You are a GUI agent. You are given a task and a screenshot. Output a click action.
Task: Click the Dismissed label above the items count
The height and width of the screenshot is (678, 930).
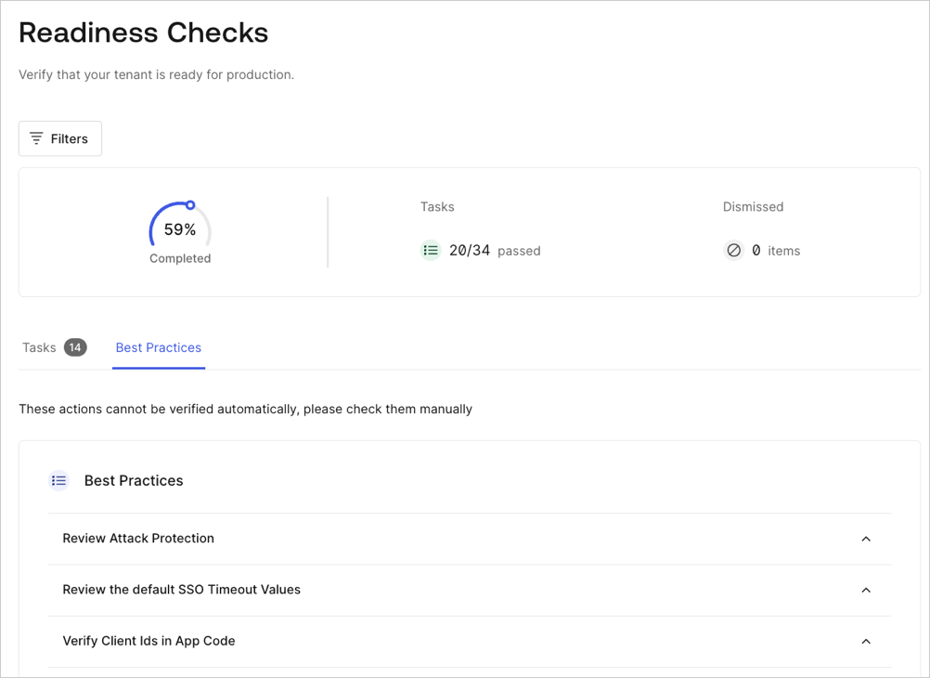click(x=753, y=206)
